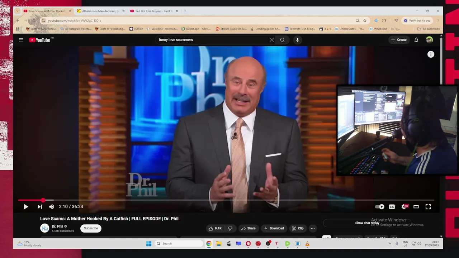Open the account avatar menu
The height and width of the screenshot is (258, 459).
click(429, 40)
